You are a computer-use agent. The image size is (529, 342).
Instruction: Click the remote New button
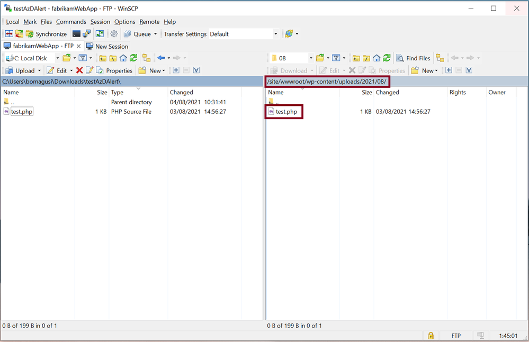coord(424,70)
